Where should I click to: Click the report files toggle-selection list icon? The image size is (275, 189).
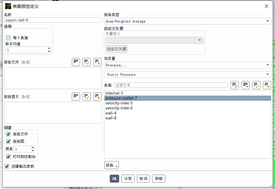coord(76,62)
